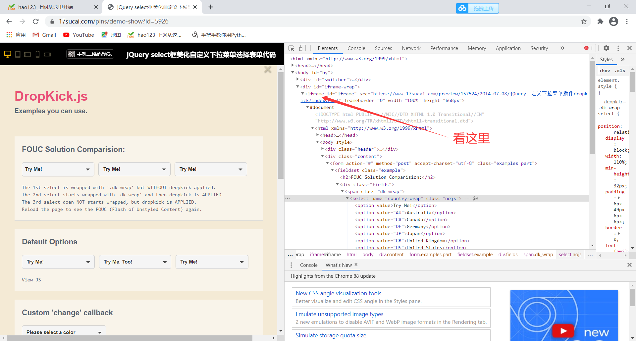Open the Application panel tab
The image size is (636, 341).
[508, 48]
